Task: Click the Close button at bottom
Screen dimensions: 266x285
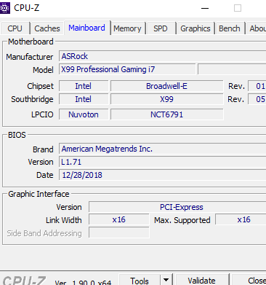Action: click(249, 280)
